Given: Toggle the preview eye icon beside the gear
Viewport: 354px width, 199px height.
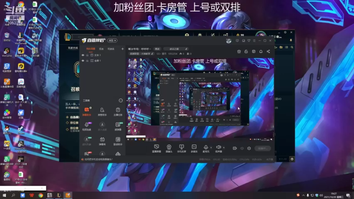Looking at the screenshot, I should tap(242, 148).
